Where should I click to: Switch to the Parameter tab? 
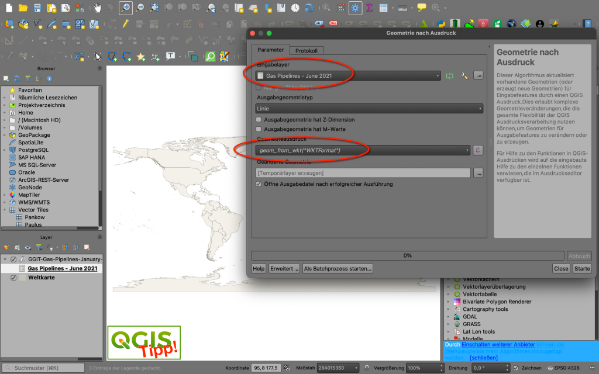click(x=270, y=50)
